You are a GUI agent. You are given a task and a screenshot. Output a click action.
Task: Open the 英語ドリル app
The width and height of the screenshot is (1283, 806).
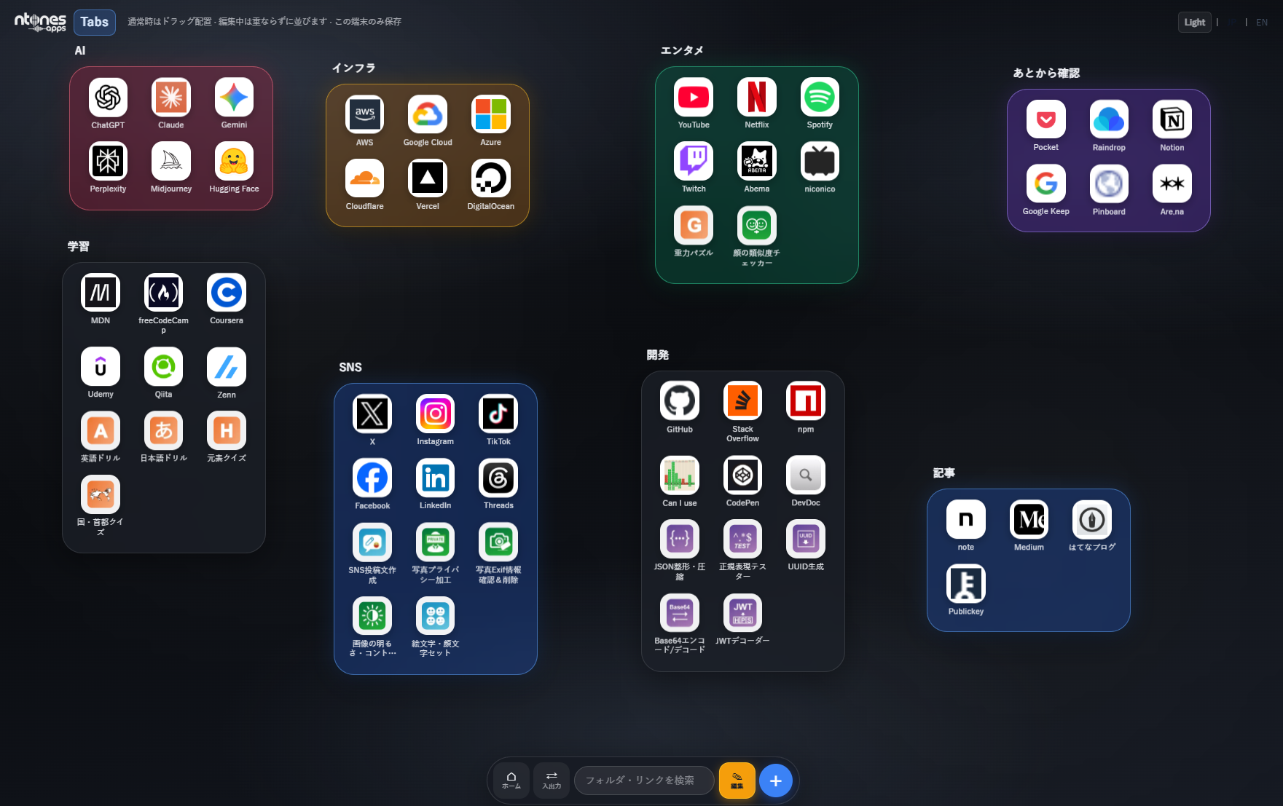pos(101,431)
